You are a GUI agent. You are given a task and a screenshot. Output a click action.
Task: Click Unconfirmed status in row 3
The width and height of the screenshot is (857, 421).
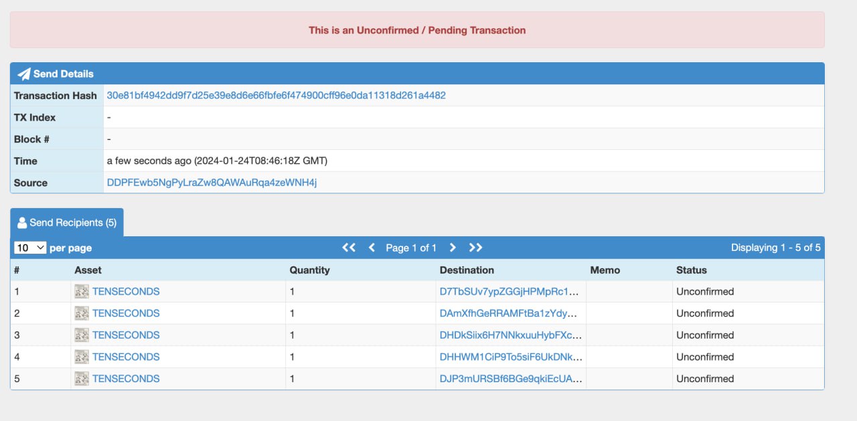pyautogui.click(x=705, y=335)
